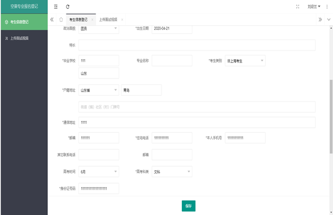Open the user account menu at top right
Screen dimensions: 333x215
[314, 7]
